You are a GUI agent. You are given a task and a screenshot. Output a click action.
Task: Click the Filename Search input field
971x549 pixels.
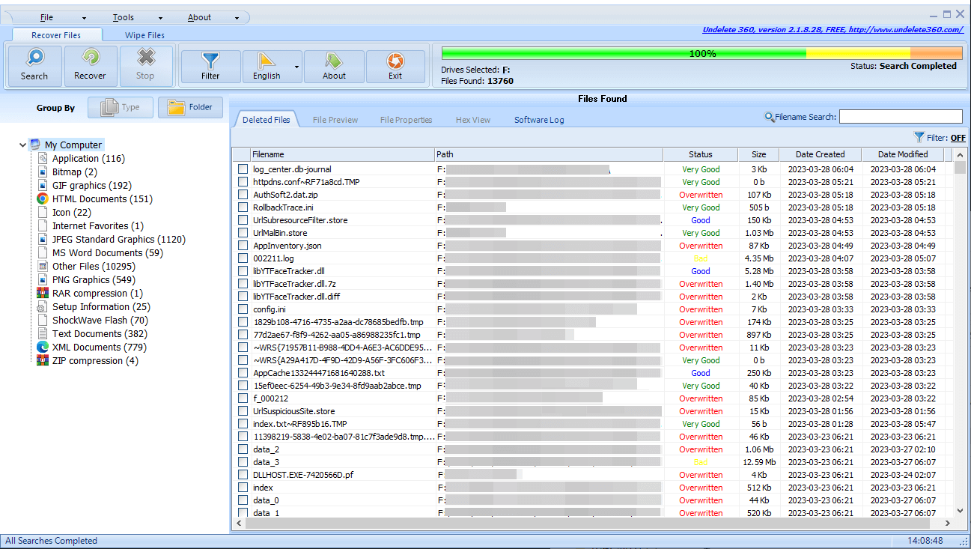pos(900,117)
